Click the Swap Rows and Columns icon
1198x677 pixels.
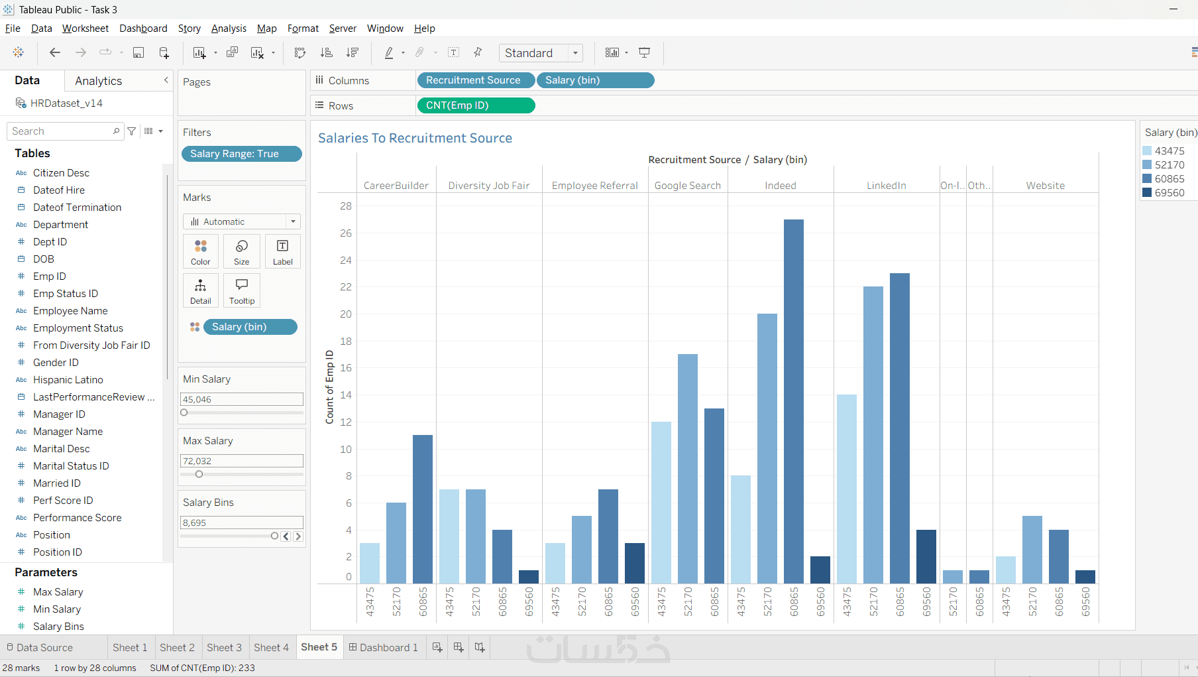pyautogui.click(x=300, y=53)
